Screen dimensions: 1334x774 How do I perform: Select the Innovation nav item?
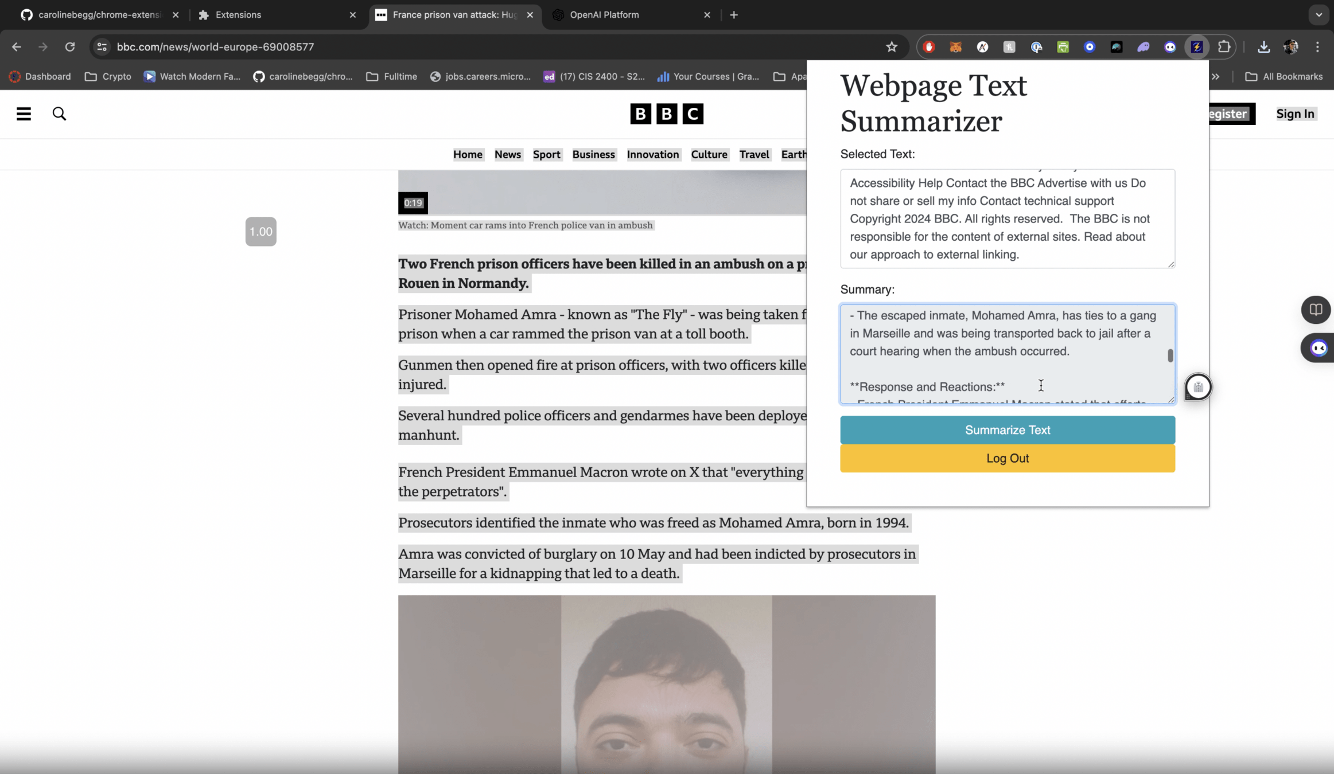(652, 154)
